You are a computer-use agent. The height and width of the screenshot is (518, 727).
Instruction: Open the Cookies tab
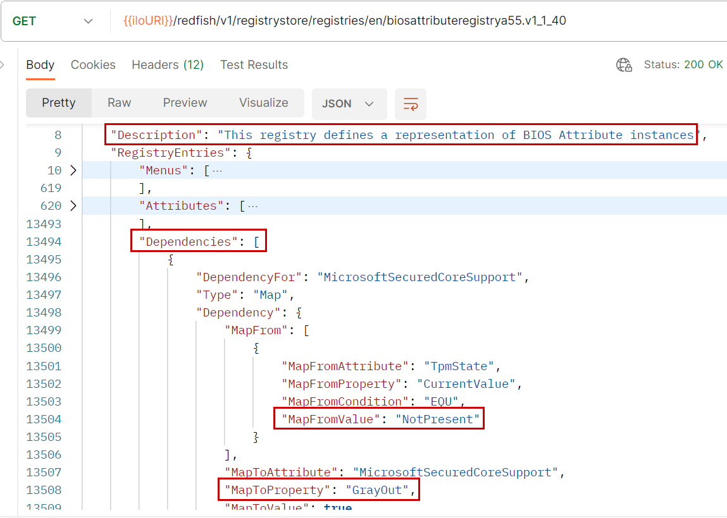[x=93, y=65]
